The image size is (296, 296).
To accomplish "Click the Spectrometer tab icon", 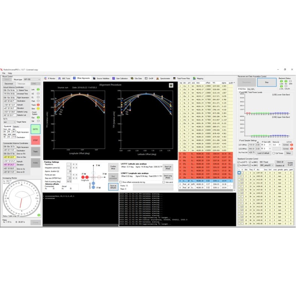I will pos(157,78).
